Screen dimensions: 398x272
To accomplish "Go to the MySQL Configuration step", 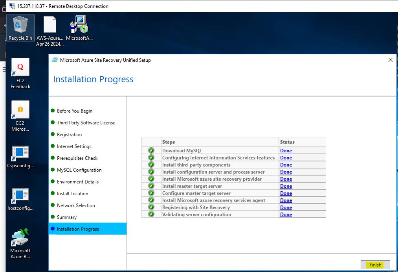I will coord(79,170).
